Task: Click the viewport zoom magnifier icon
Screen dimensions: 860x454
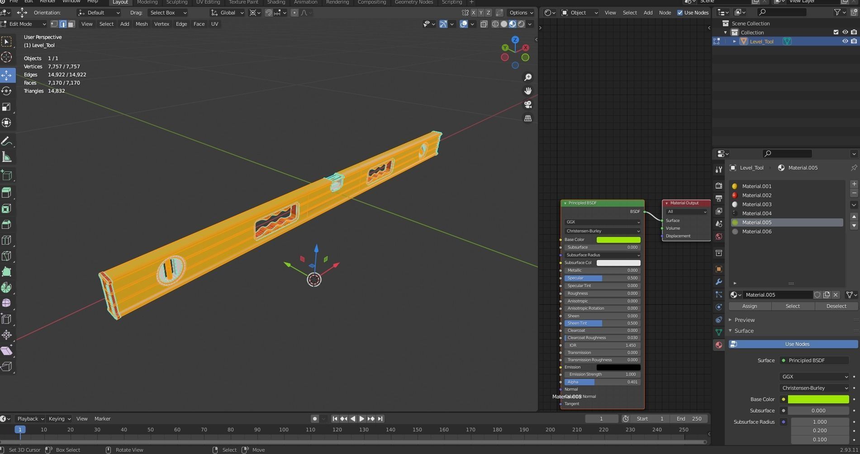Action: (528, 77)
